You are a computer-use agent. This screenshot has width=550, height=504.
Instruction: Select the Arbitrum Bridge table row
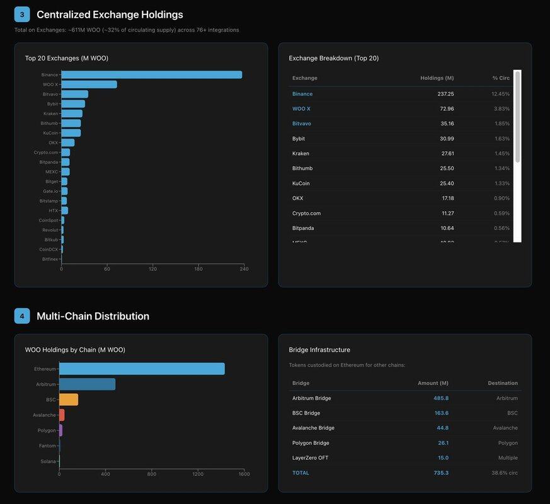click(403, 398)
